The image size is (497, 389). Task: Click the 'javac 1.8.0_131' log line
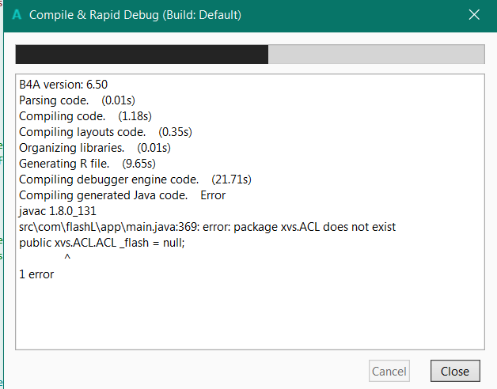(x=56, y=211)
